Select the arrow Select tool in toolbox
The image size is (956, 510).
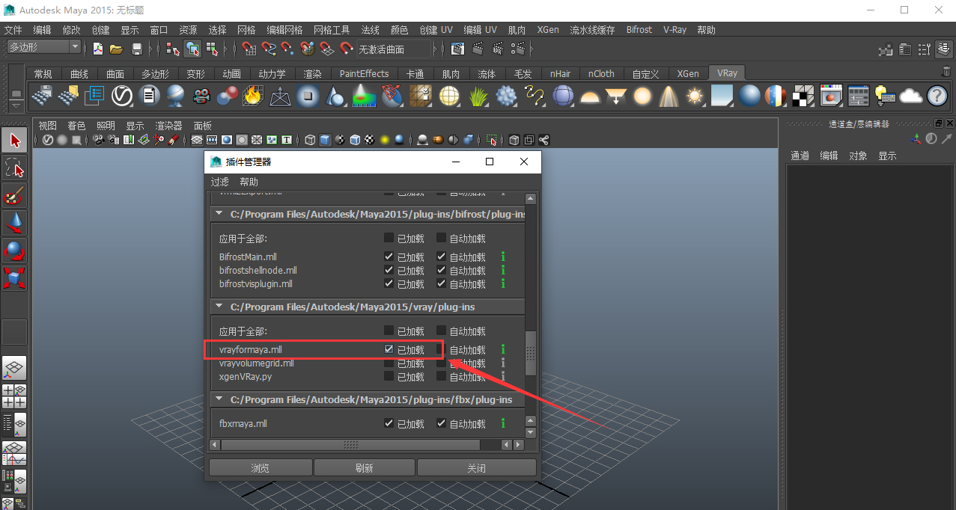pyautogui.click(x=14, y=140)
